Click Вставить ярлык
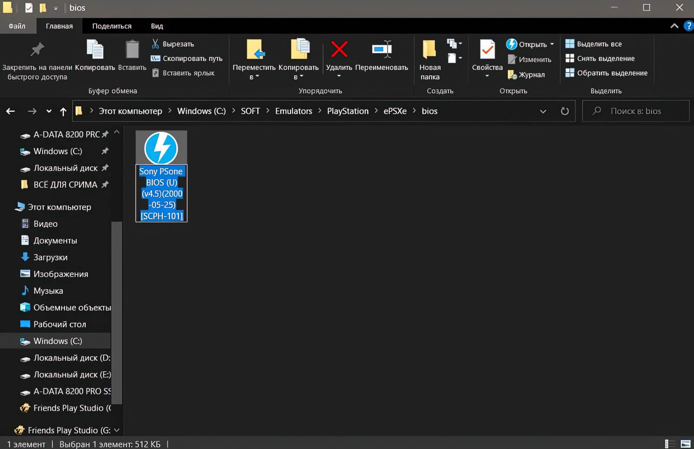 pyautogui.click(x=183, y=73)
